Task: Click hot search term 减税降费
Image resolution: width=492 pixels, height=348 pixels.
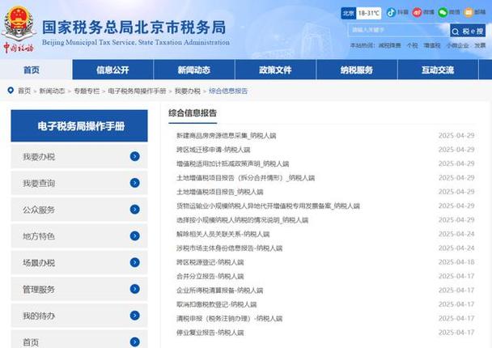Action: coord(389,45)
